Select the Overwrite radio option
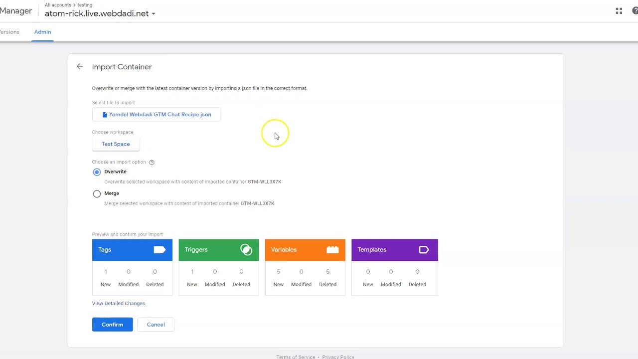 point(97,172)
